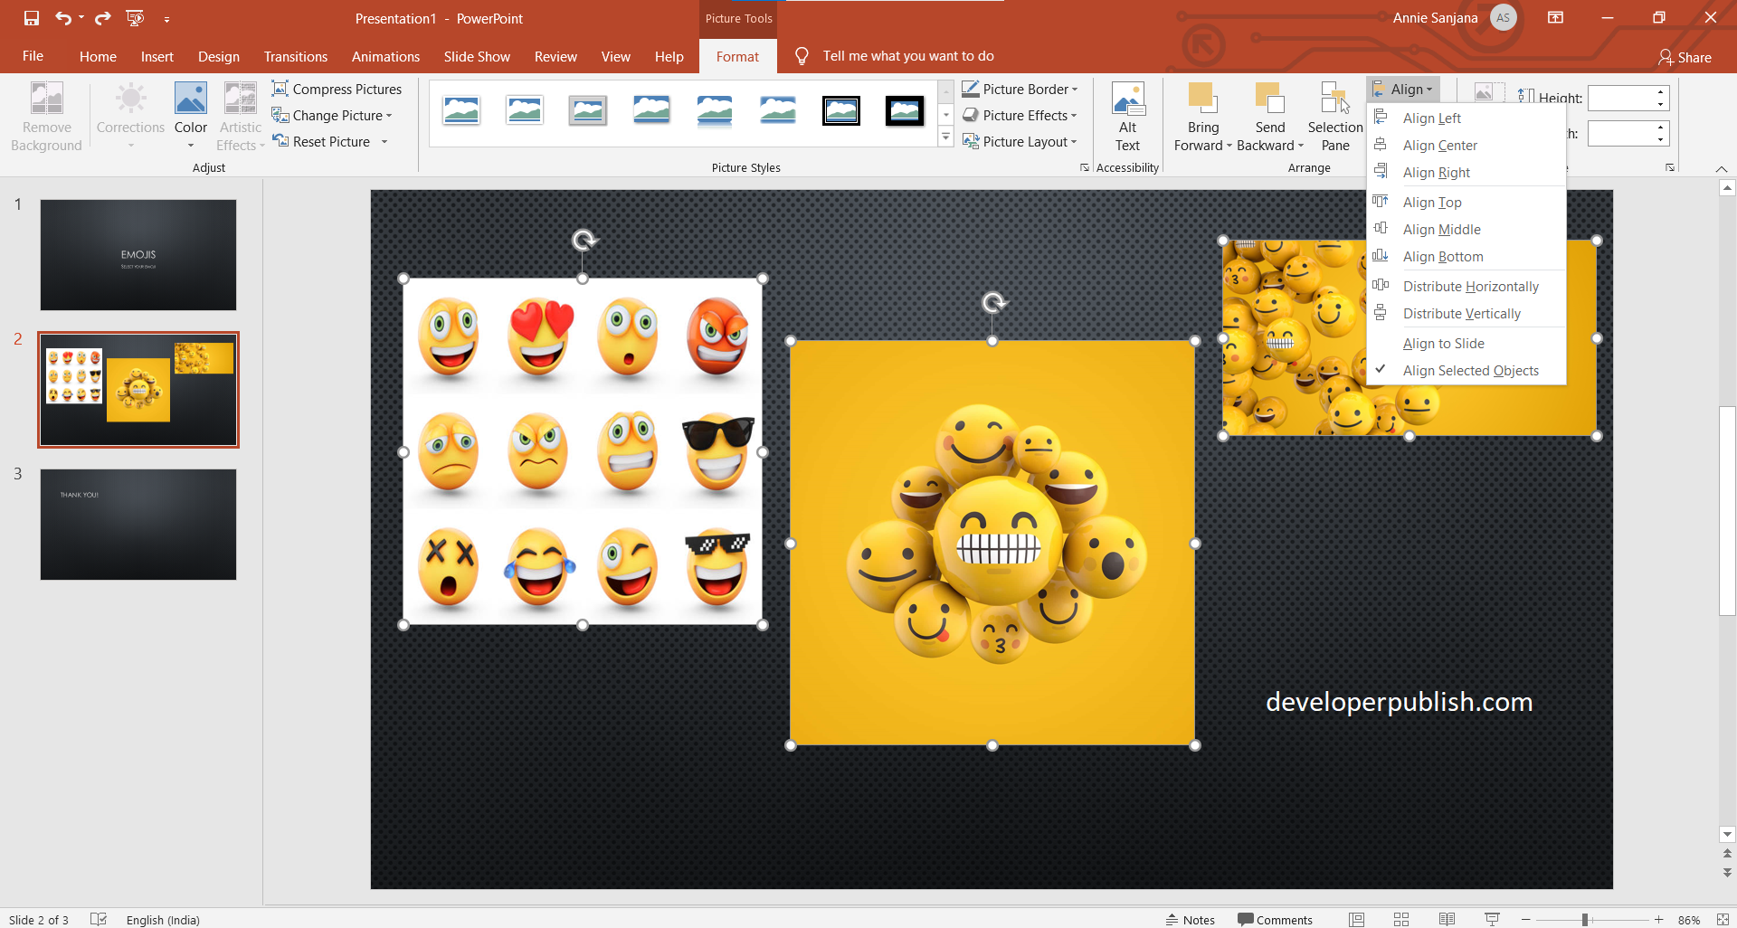Image resolution: width=1737 pixels, height=928 pixels.
Task: Apply the Color adjustment tool
Action: pyautogui.click(x=190, y=115)
